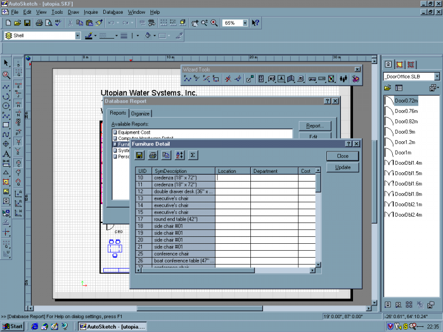Click the Open file icon in main toolbar
443x332 pixels.
18,23
